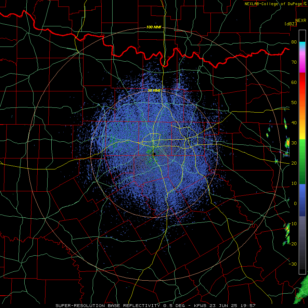Click the -10 value on dBZ scale
The height and width of the screenshot is (308, 308).
(x=293, y=224)
